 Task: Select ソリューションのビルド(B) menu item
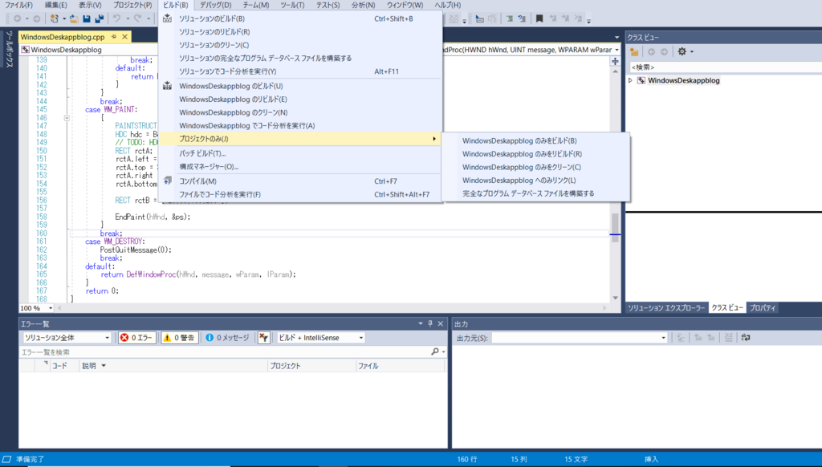point(302,18)
